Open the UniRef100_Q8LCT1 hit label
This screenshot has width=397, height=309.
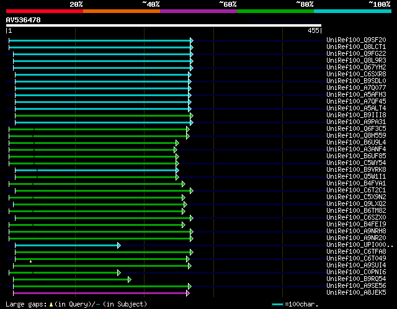(x=356, y=47)
